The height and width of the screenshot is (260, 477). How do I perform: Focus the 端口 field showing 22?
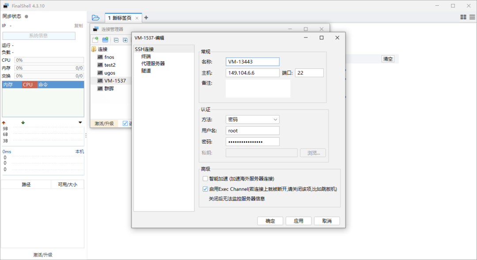pyautogui.click(x=309, y=73)
